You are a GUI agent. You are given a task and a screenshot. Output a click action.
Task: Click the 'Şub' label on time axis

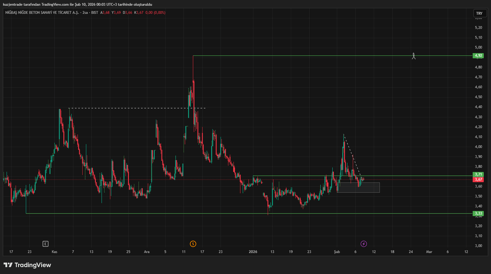click(337, 252)
